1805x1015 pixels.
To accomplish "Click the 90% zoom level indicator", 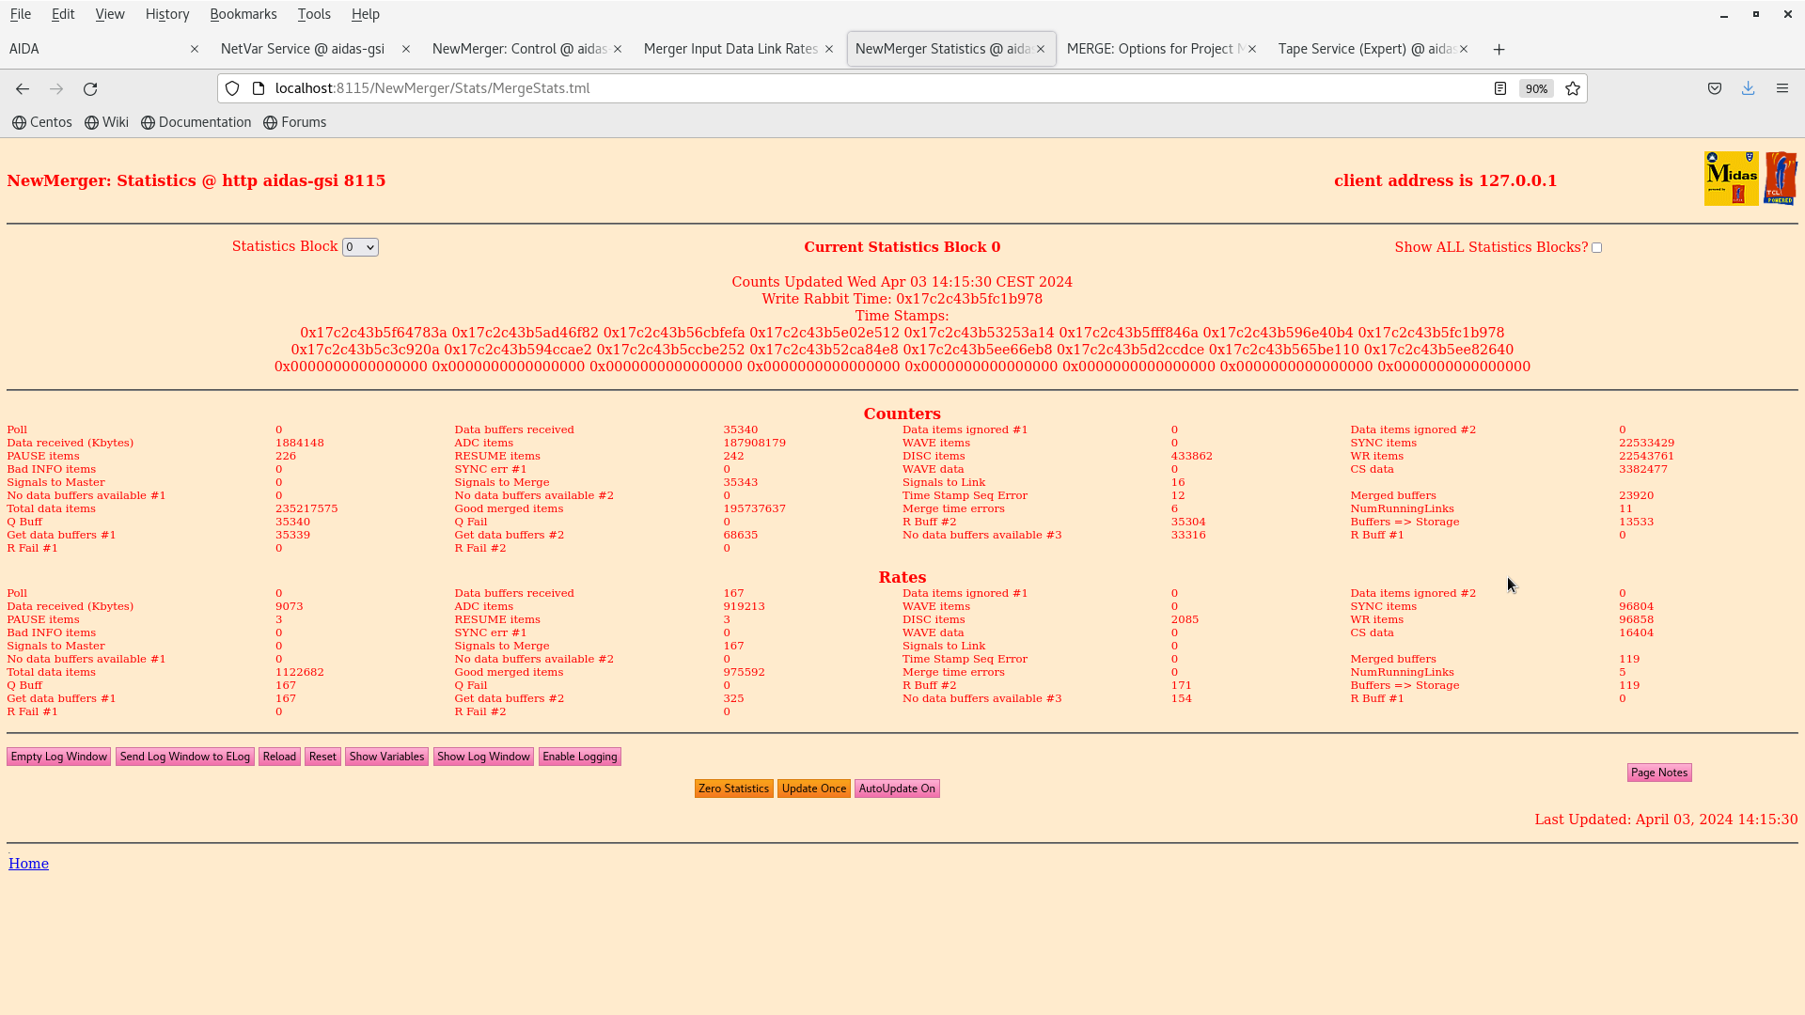I will point(1536,88).
